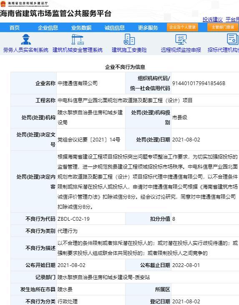Open the 诚信信息 menu
Screen dimensions: 239x305
[x=115, y=28]
